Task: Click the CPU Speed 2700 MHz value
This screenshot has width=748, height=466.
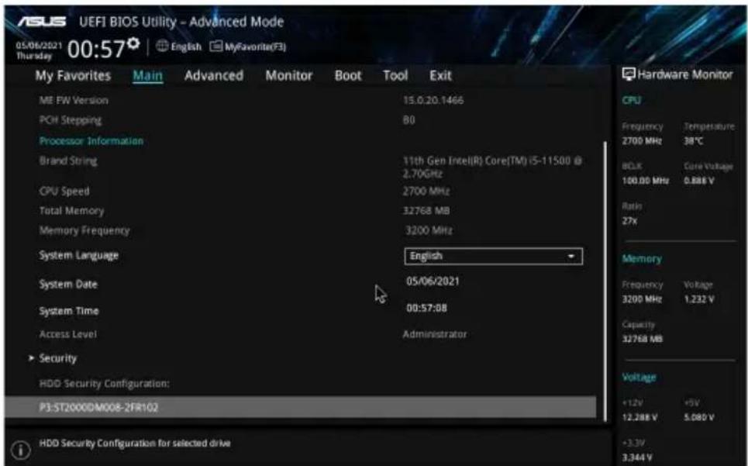Action: (x=426, y=192)
